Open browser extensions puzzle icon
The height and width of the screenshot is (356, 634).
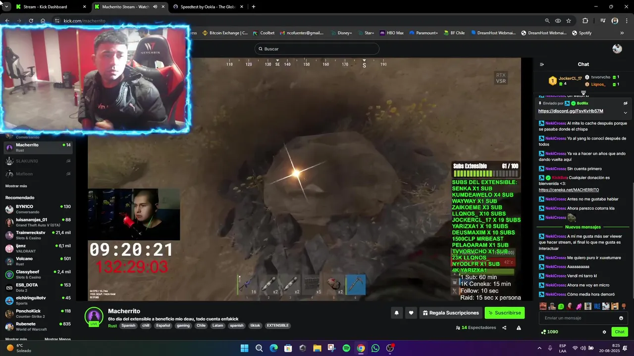[x=585, y=21]
